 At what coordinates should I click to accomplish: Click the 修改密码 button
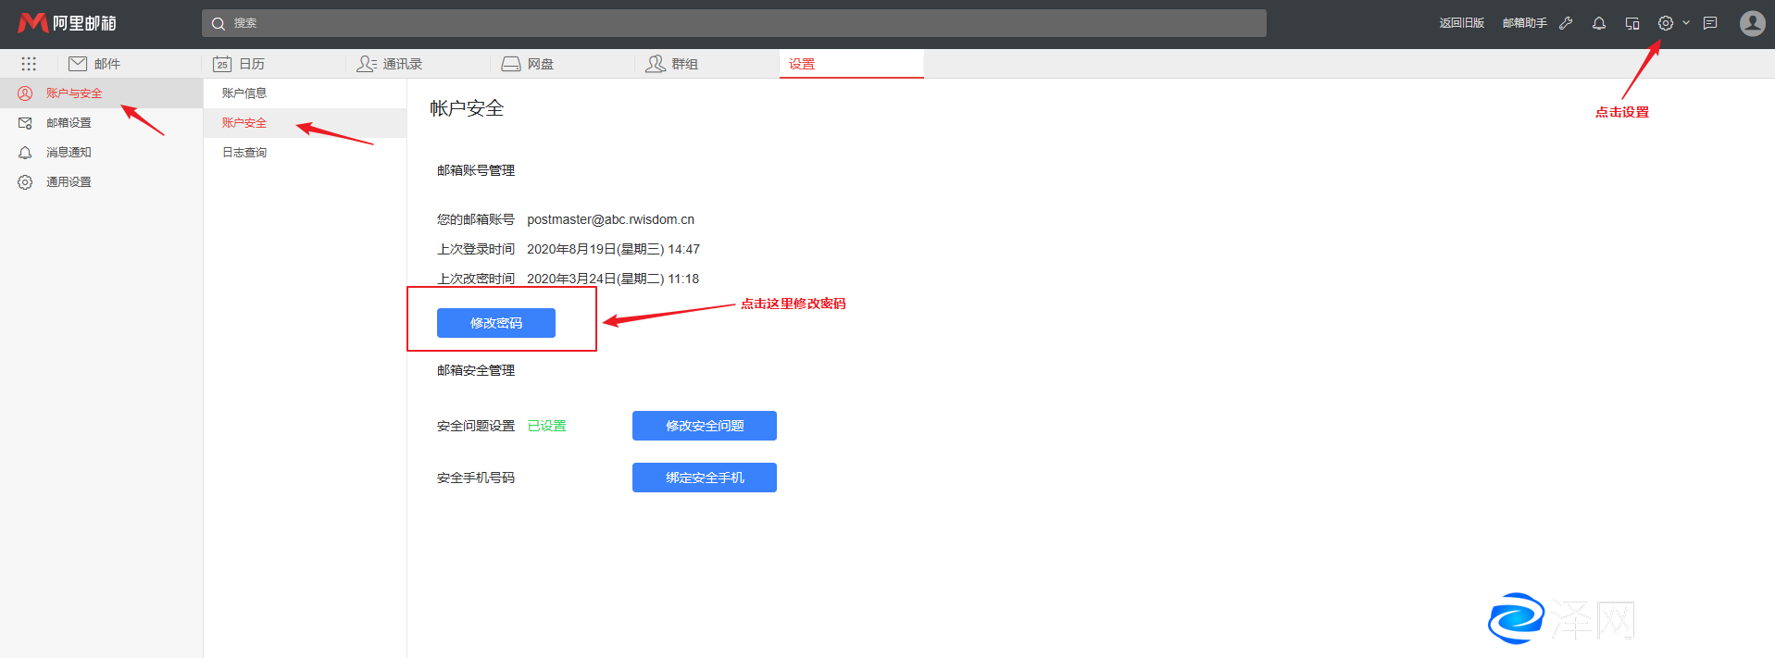tap(496, 323)
